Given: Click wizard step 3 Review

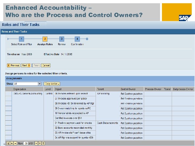Looking at the screenshot, I should coord(62,39).
